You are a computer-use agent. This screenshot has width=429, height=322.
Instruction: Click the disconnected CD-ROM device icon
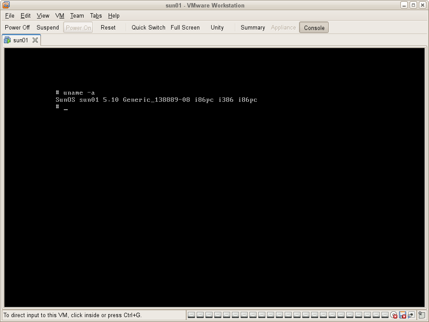tap(394, 315)
